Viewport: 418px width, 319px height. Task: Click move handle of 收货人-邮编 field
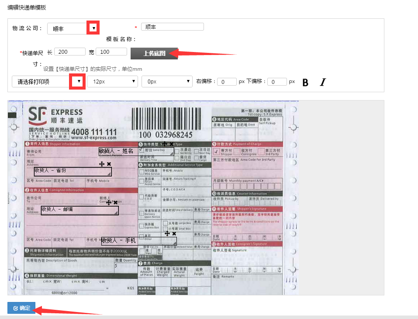click(x=108, y=202)
